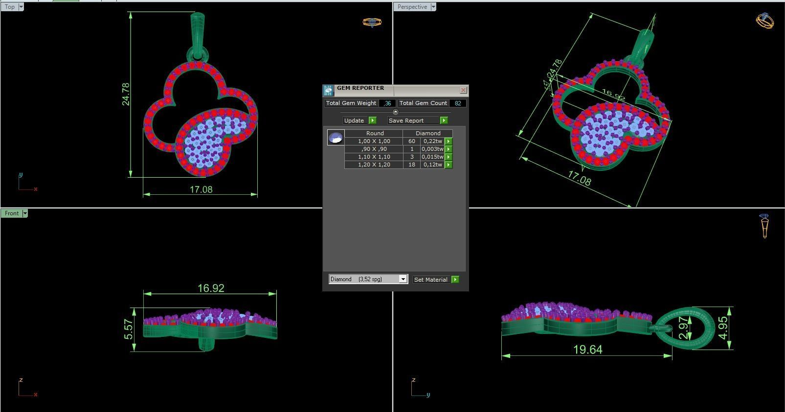Click the green arrow on the 0,003tw row

pos(449,149)
